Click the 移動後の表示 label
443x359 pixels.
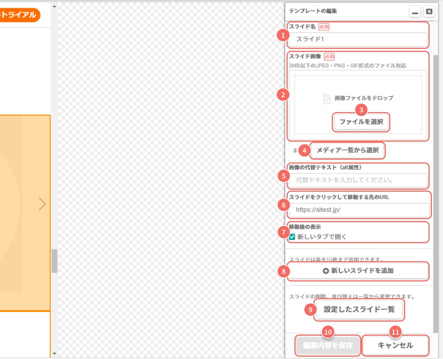[x=305, y=227]
